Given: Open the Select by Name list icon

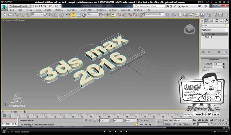Looking at the screenshot, I should point(51,15).
